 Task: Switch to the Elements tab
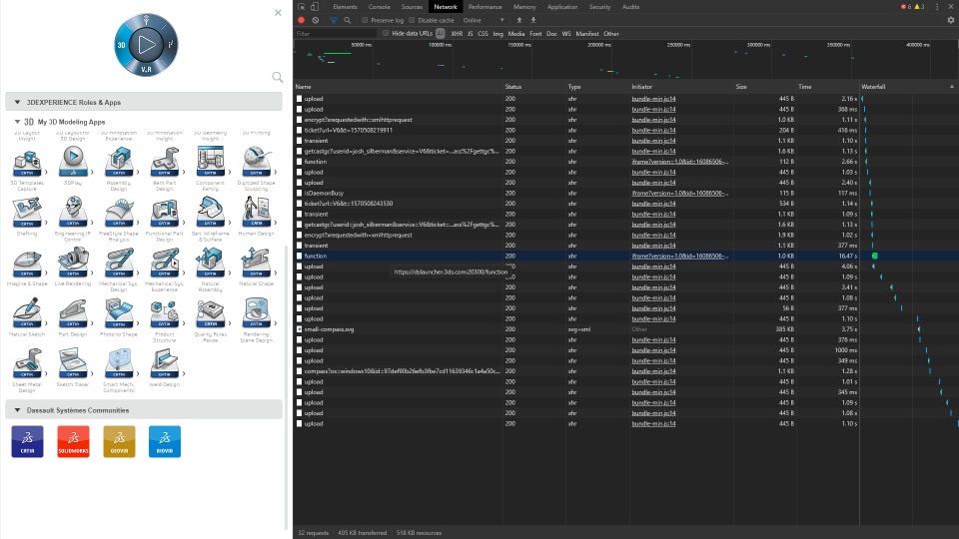pos(345,7)
